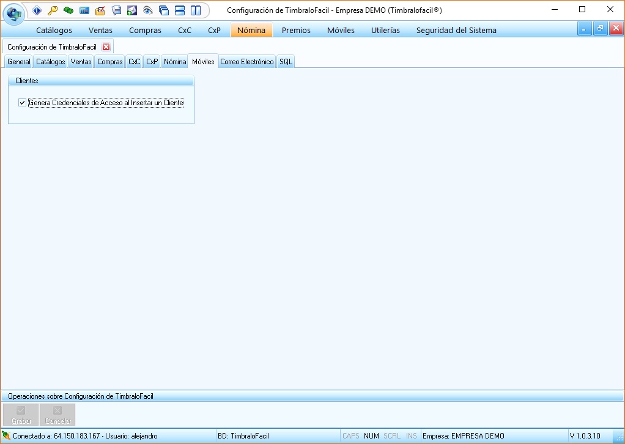The image size is (625, 444).
Task: Restore the inner MDI child window
Action: pyautogui.click(x=600, y=29)
